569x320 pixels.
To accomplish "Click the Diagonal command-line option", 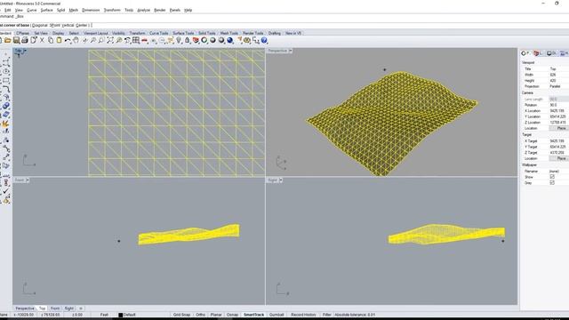I will point(39,25).
